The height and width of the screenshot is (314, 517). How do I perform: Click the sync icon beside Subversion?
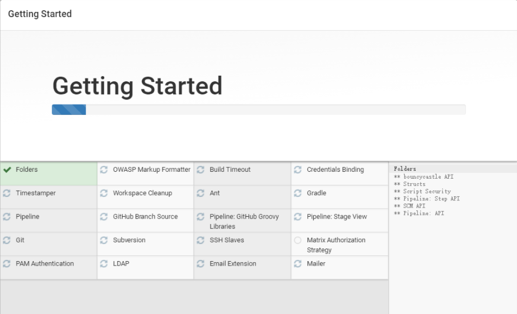(x=104, y=240)
